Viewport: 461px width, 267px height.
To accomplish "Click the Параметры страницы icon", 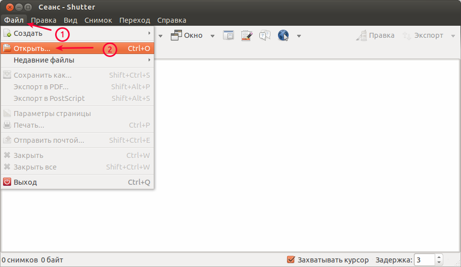I will coord(7,113).
